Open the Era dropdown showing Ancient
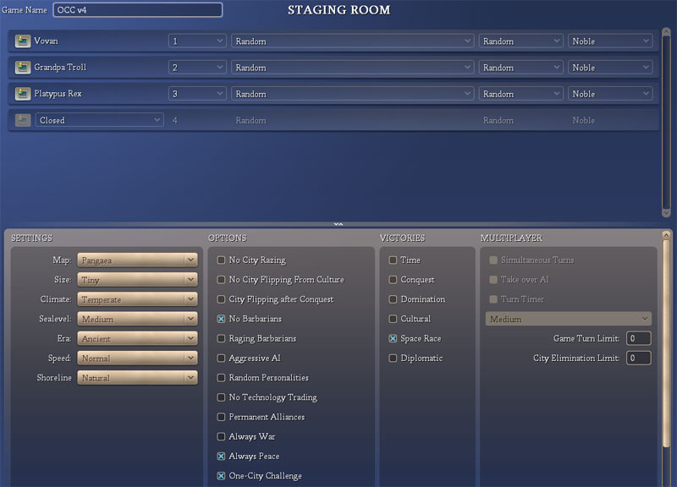This screenshot has height=487, width=677. (x=137, y=338)
